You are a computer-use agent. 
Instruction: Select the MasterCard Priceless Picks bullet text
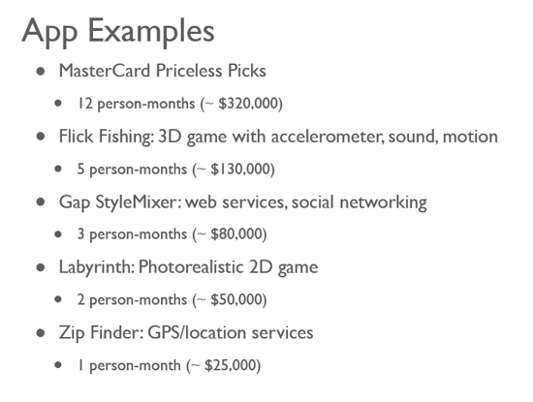coord(163,71)
